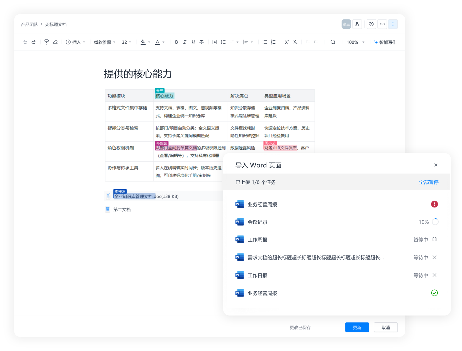The height and width of the screenshot is (351, 462).
Task: Cancel the long-titled 需求文档 waiting task
Action: click(x=434, y=257)
